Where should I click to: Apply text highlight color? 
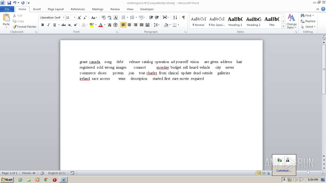pos(92,25)
